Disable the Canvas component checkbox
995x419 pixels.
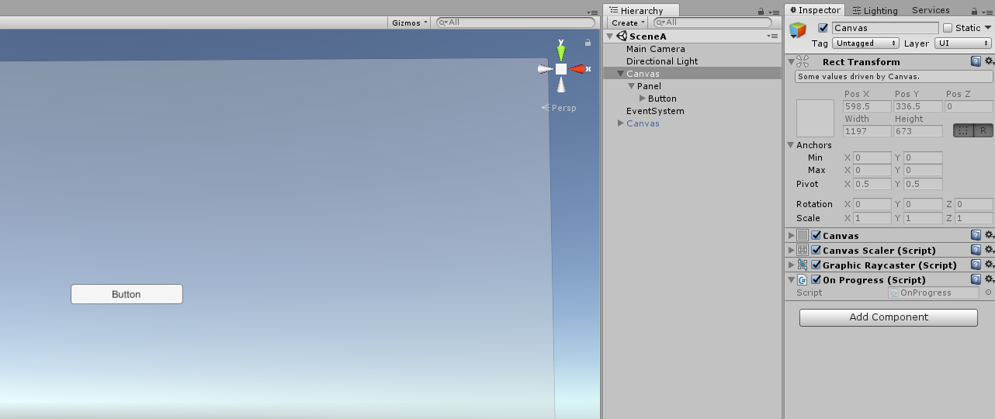(x=816, y=236)
